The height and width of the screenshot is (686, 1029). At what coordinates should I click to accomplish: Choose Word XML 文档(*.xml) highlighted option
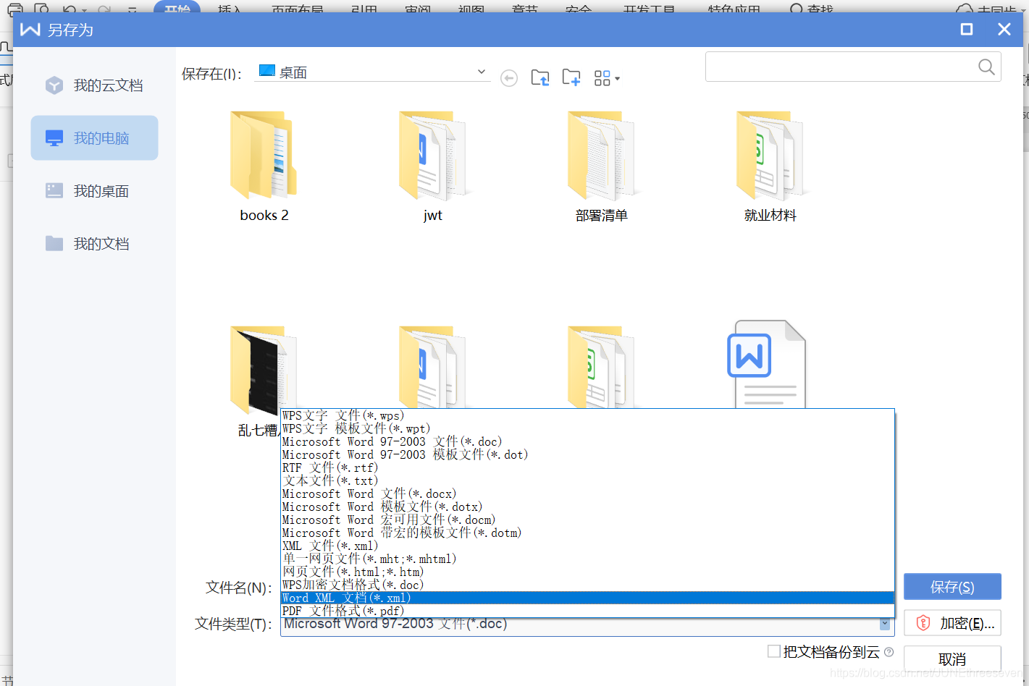point(587,598)
